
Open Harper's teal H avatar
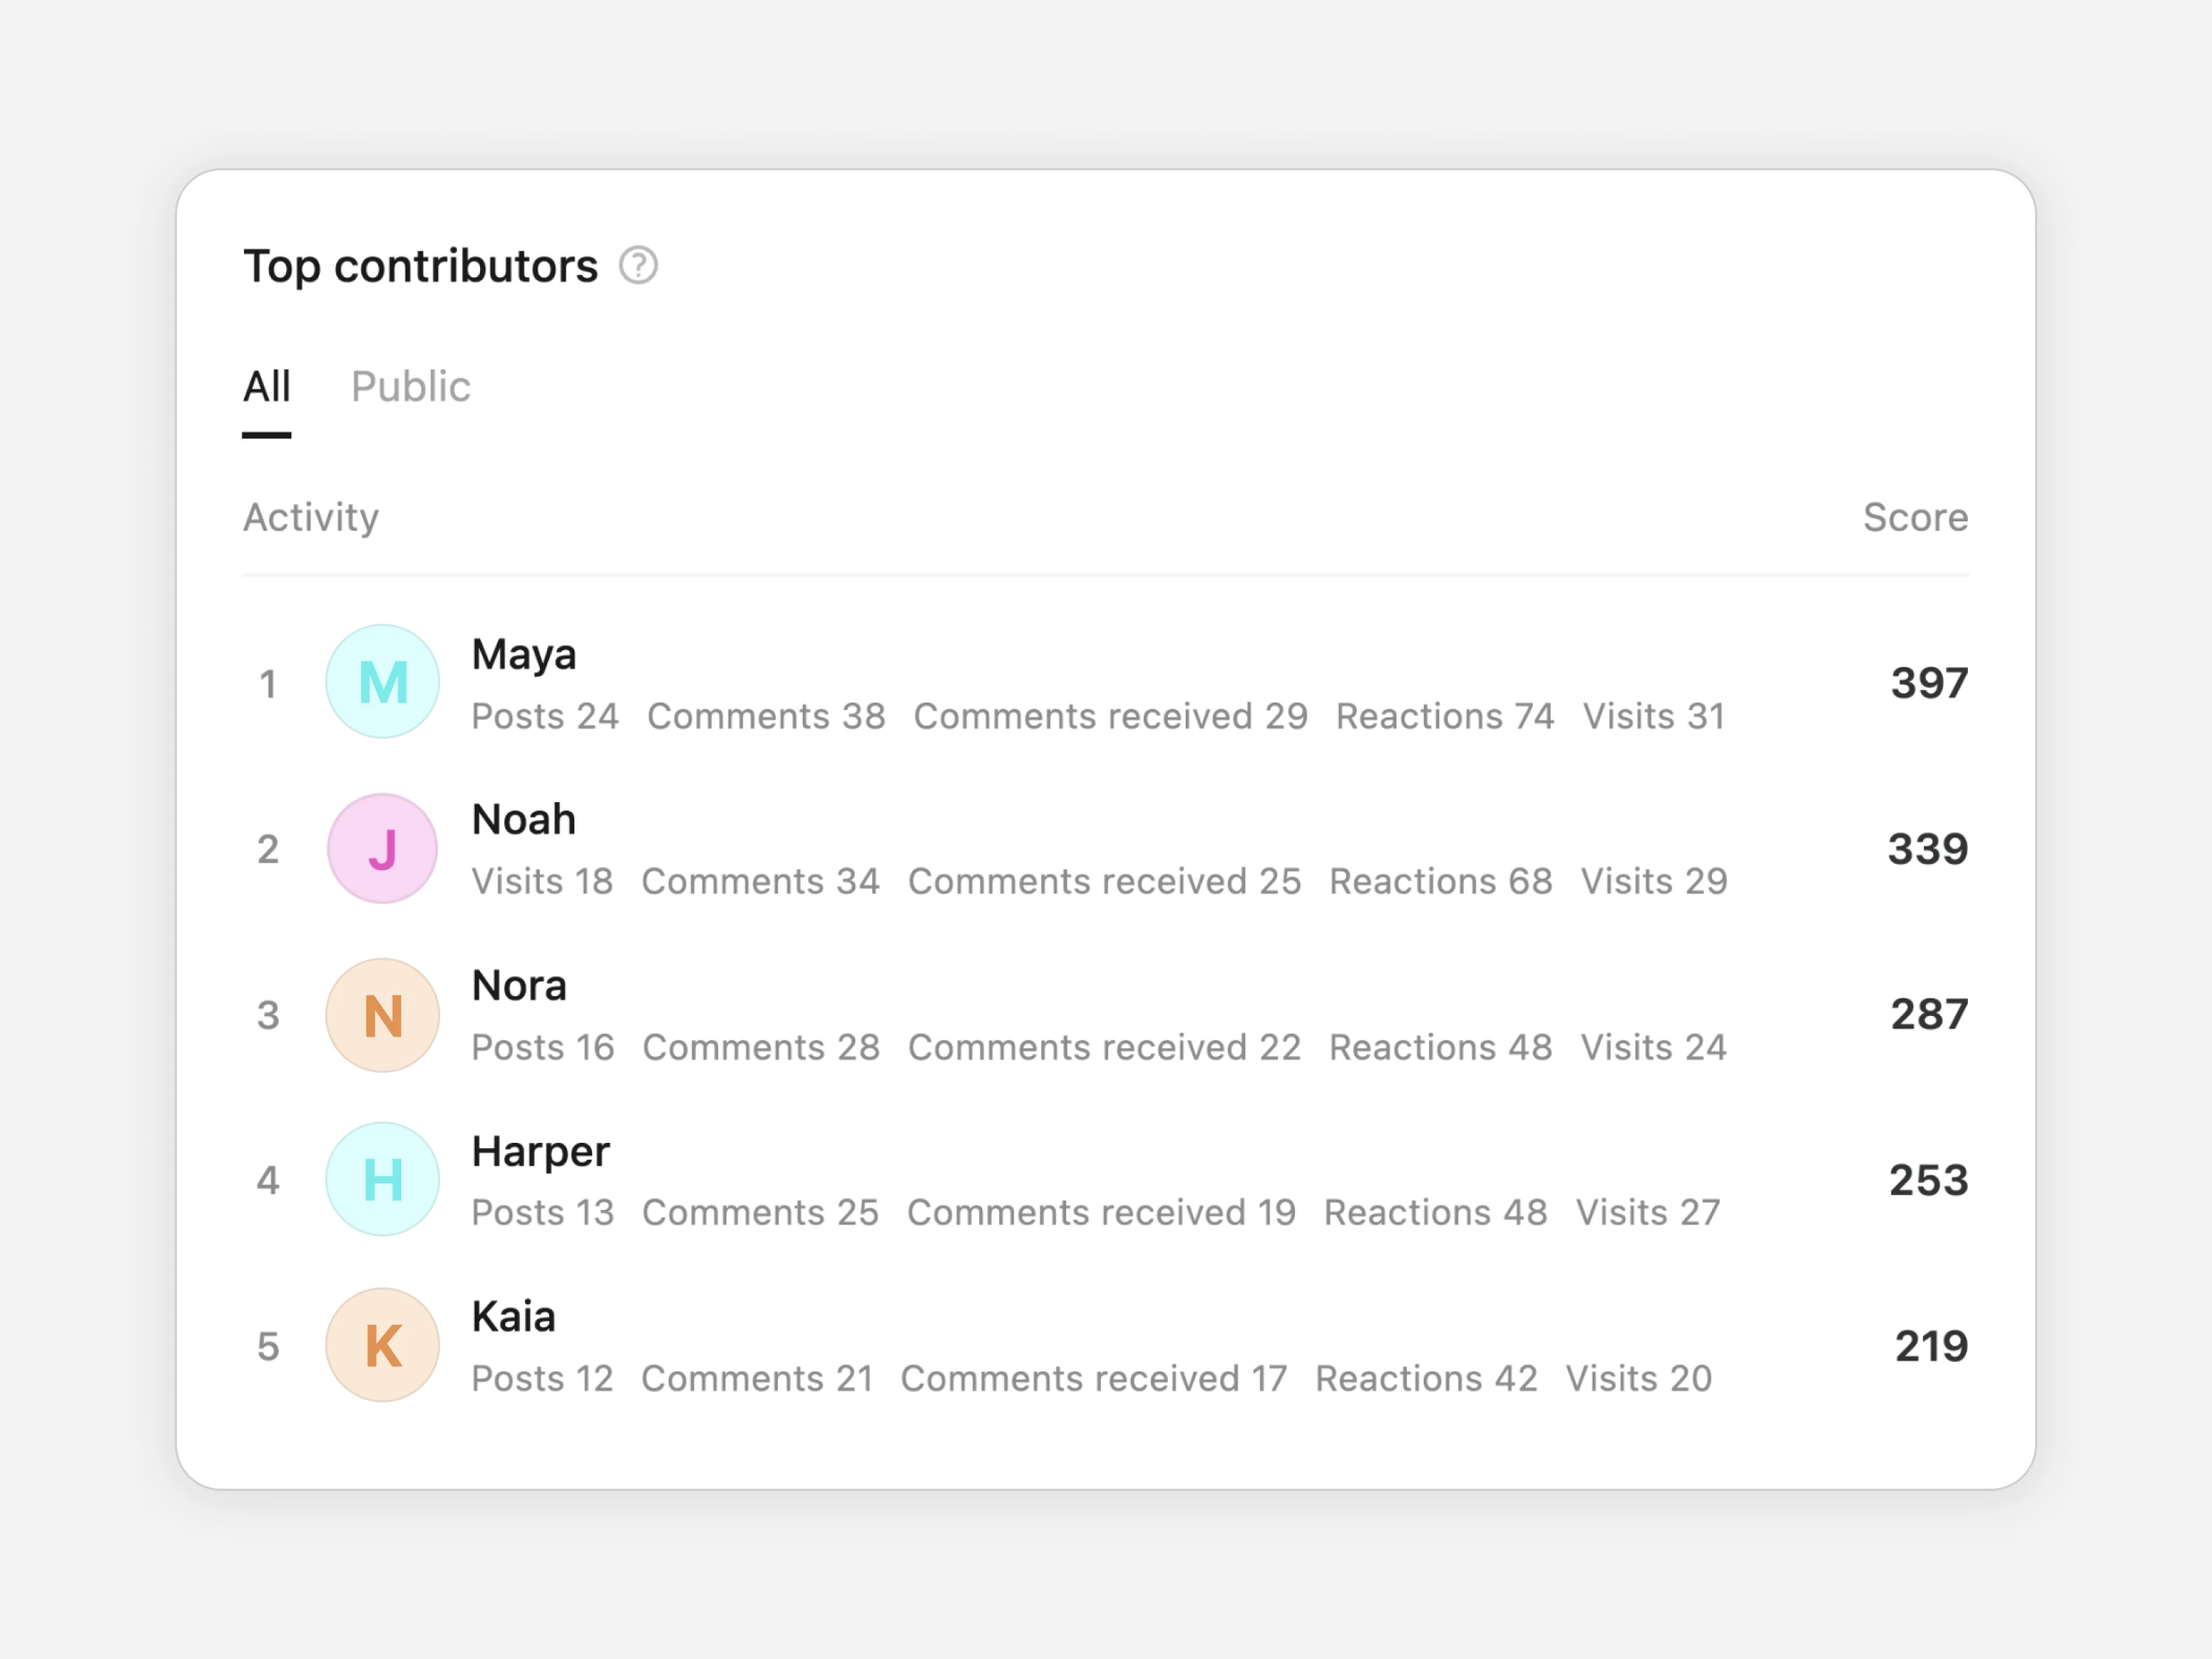point(383,1180)
